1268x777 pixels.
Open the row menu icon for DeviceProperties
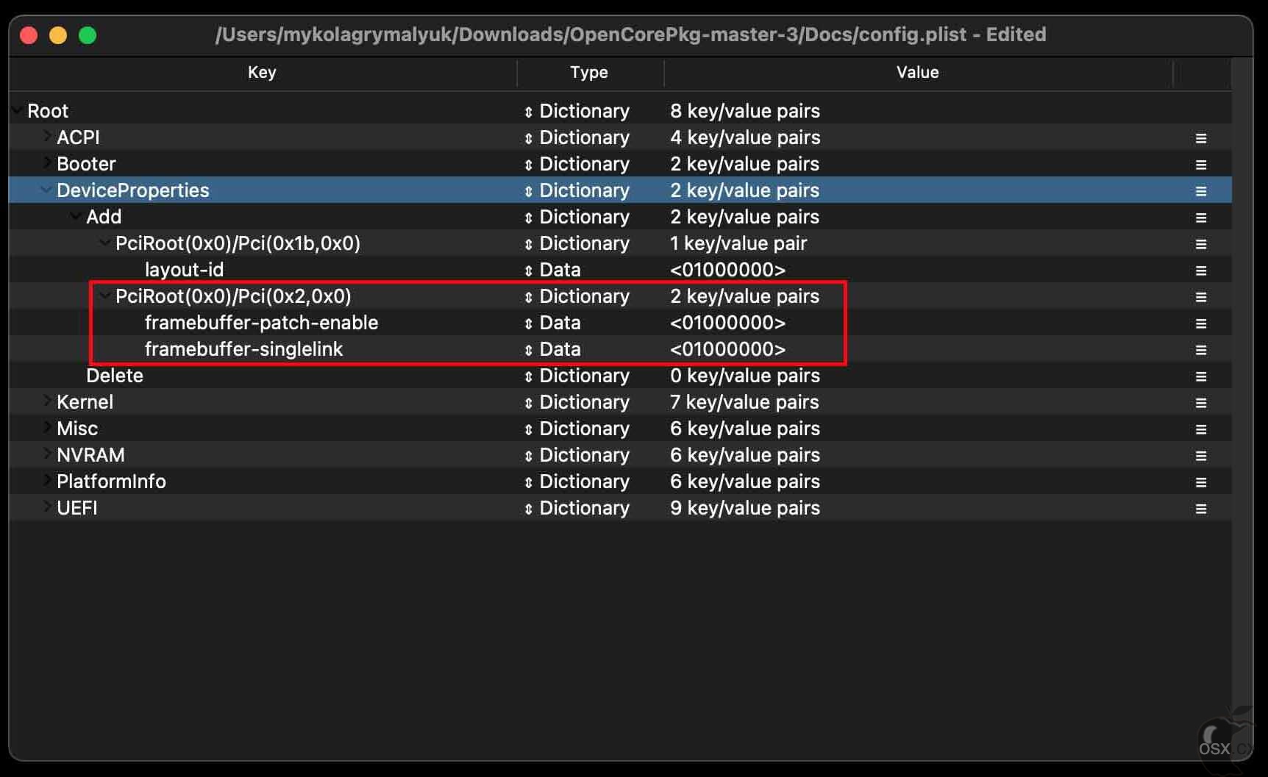(x=1200, y=191)
